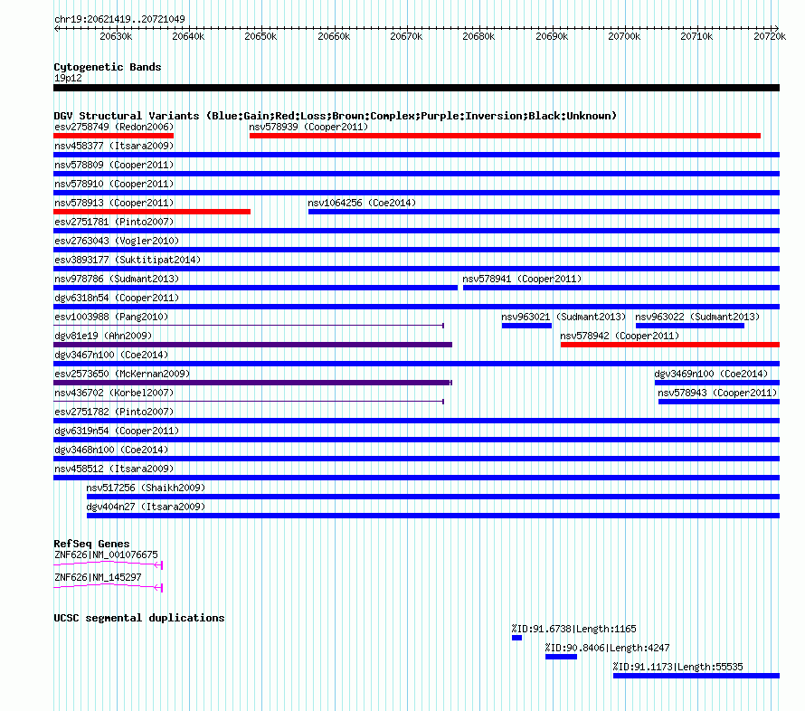The width and height of the screenshot is (805, 711).
Task: Open variant nsv963022 (Sudmant2013)
Action: (697, 317)
